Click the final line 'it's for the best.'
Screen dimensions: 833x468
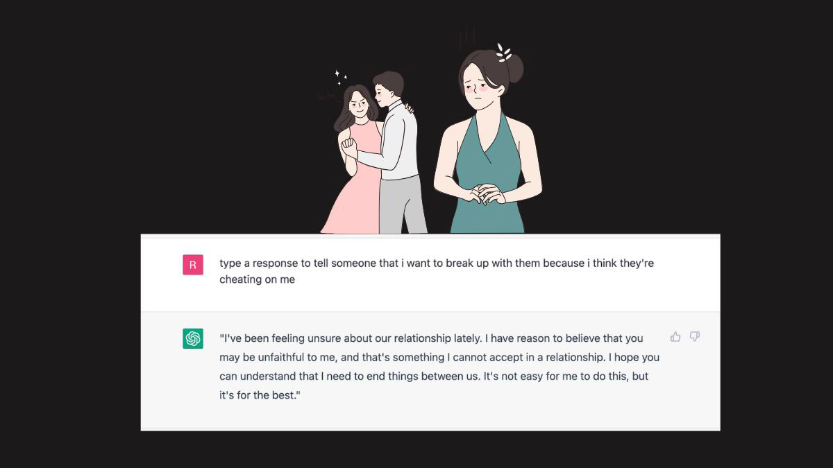[260, 396]
